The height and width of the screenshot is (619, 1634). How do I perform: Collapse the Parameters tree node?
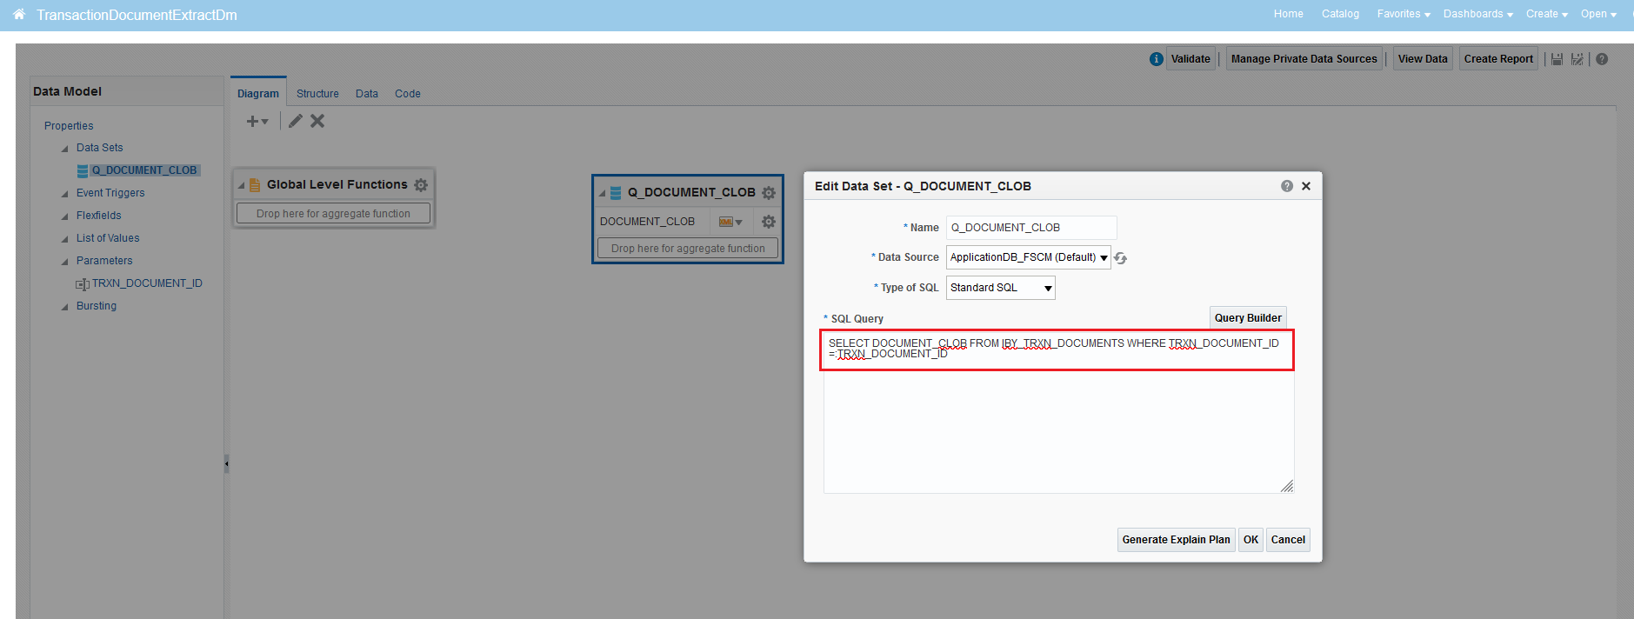(64, 262)
